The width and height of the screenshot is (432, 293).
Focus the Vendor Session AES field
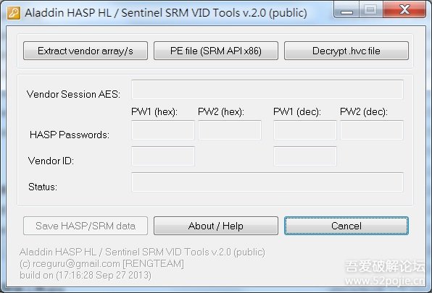point(267,90)
